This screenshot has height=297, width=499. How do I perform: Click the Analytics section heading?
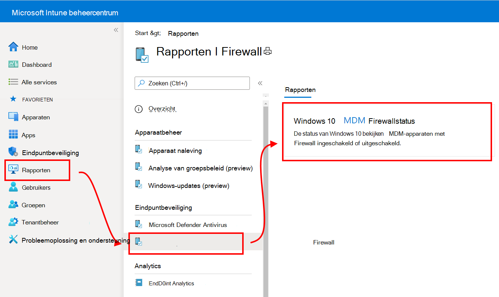[x=148, y=266]
